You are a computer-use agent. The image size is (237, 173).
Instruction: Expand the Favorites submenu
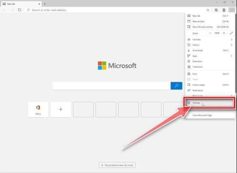coord(210,40)
